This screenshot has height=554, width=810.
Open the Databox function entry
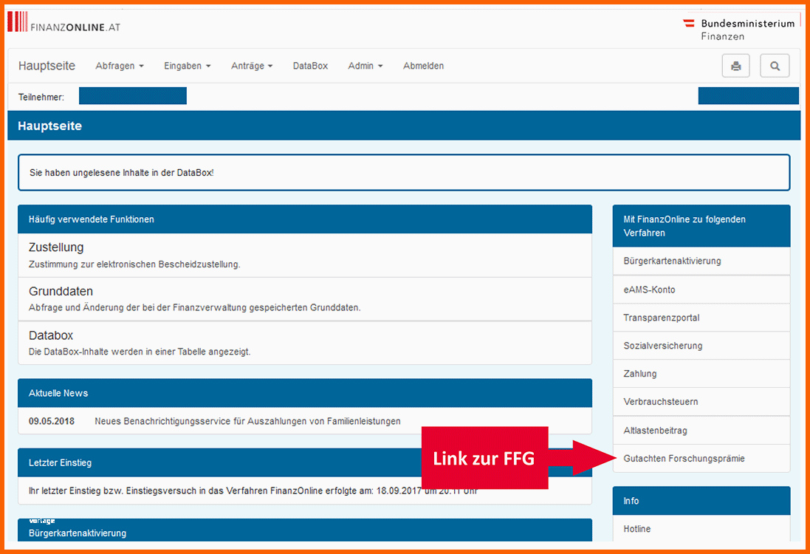(305, 343)
